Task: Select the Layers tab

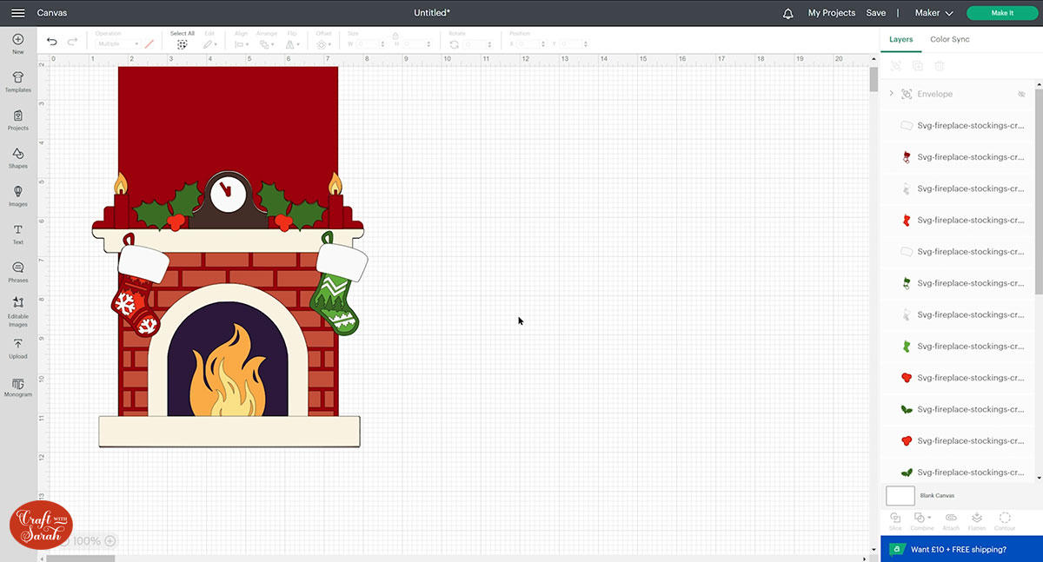Action: (x=900, y=39)
